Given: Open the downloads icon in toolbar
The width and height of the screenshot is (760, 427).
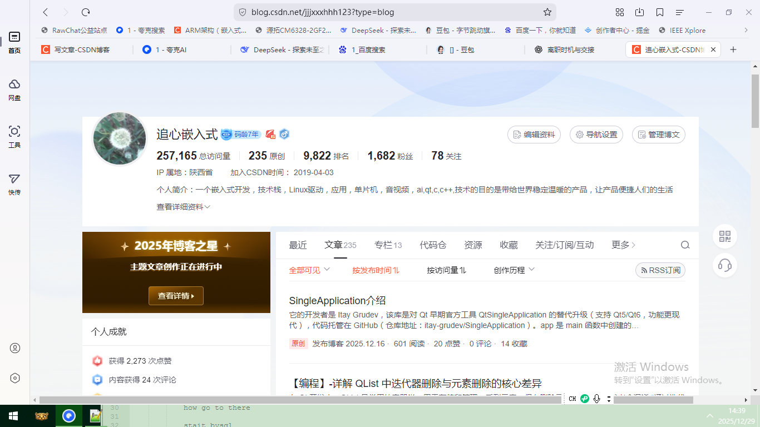Looking at the screenshot, I should click(640, 12).
